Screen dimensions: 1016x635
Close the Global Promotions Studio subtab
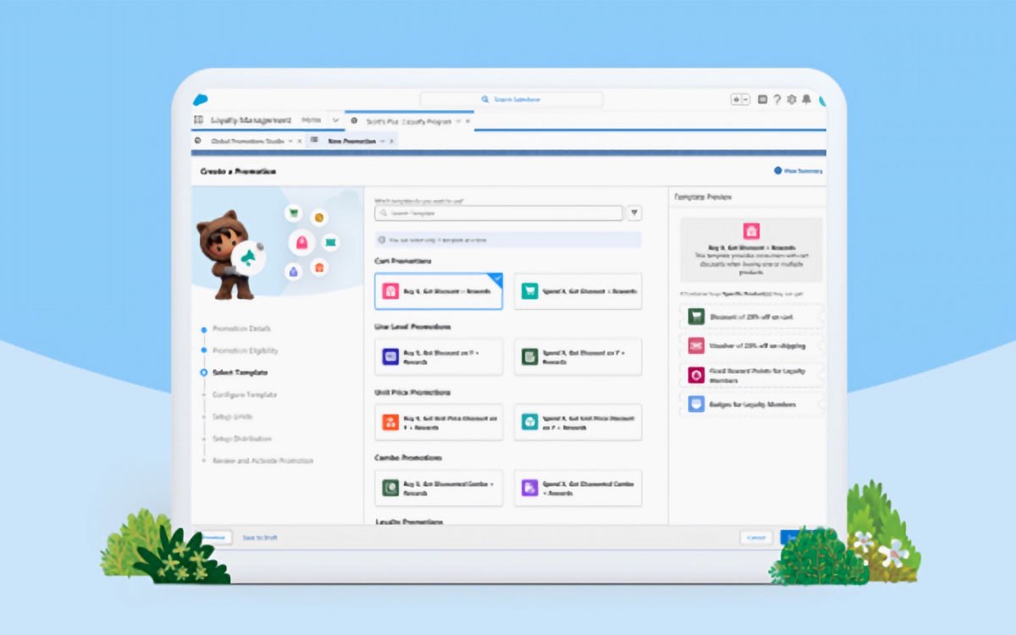click(300, 141)
